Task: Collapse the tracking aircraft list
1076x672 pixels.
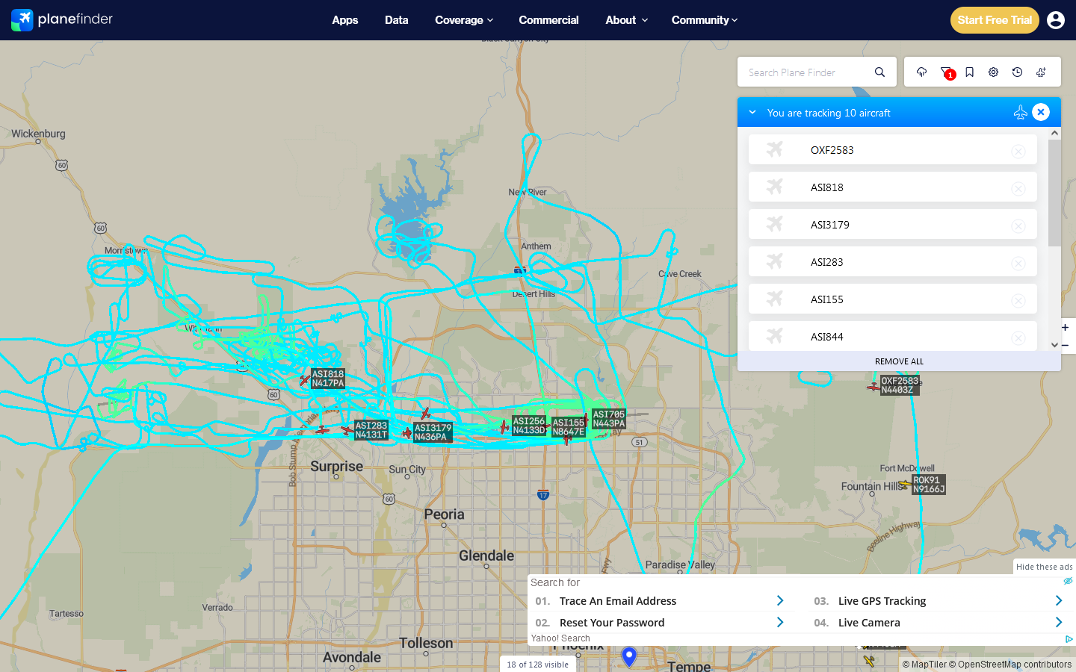Action: [x=752, y=113]
